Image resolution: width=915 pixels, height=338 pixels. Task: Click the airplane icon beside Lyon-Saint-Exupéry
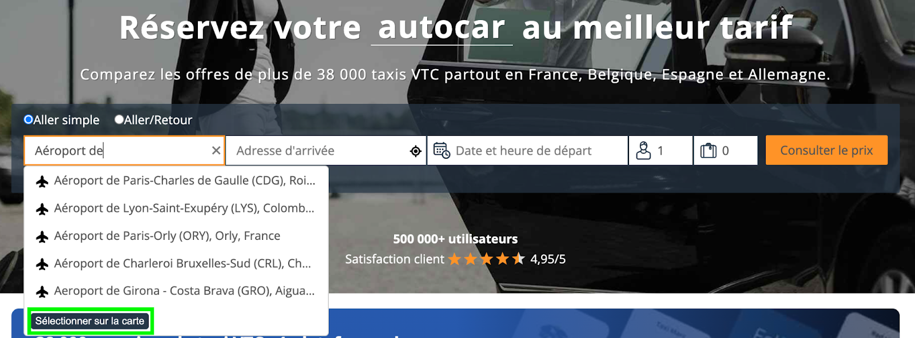(42, 209)
